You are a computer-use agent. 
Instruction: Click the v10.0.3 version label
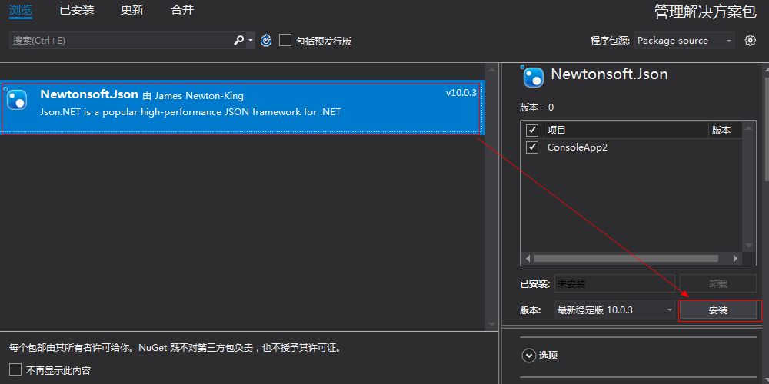point(461,93)
